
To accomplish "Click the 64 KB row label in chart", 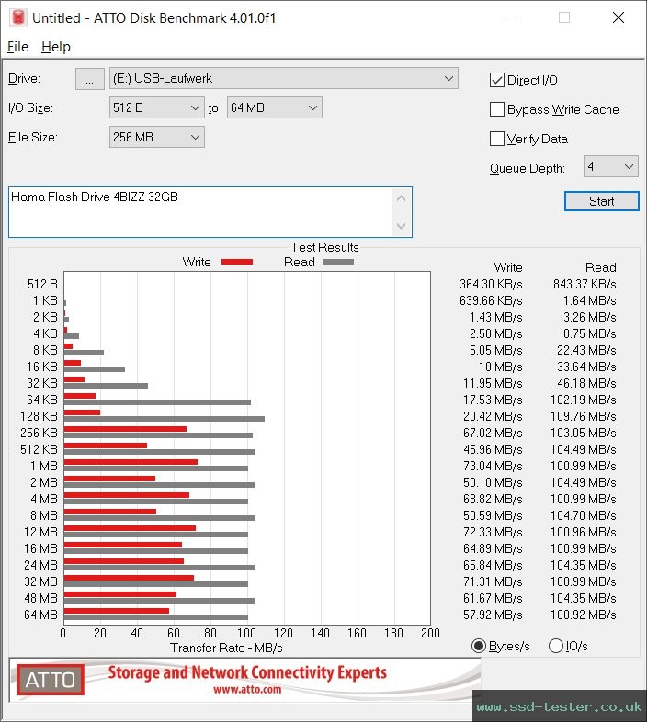I will pyautogui.click(x=42, y=400).
